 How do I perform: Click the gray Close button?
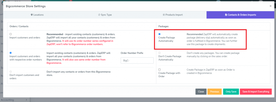tap(201, 92)
